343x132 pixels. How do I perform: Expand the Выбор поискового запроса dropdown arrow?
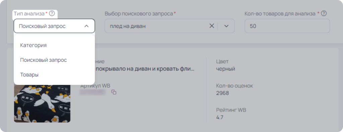click(226, 26)
